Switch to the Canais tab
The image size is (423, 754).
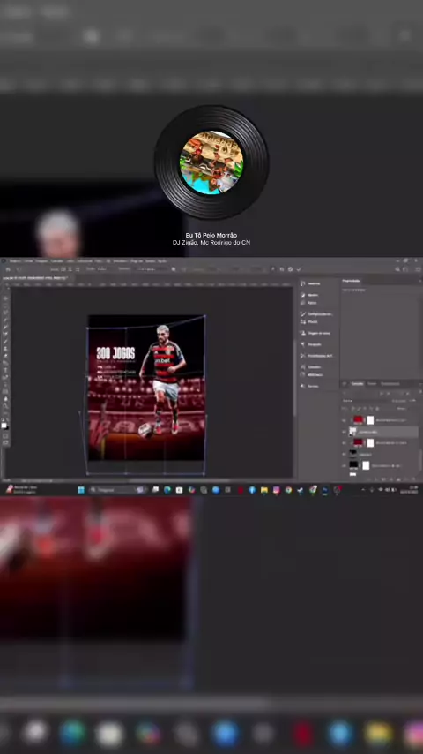point(372,384)
